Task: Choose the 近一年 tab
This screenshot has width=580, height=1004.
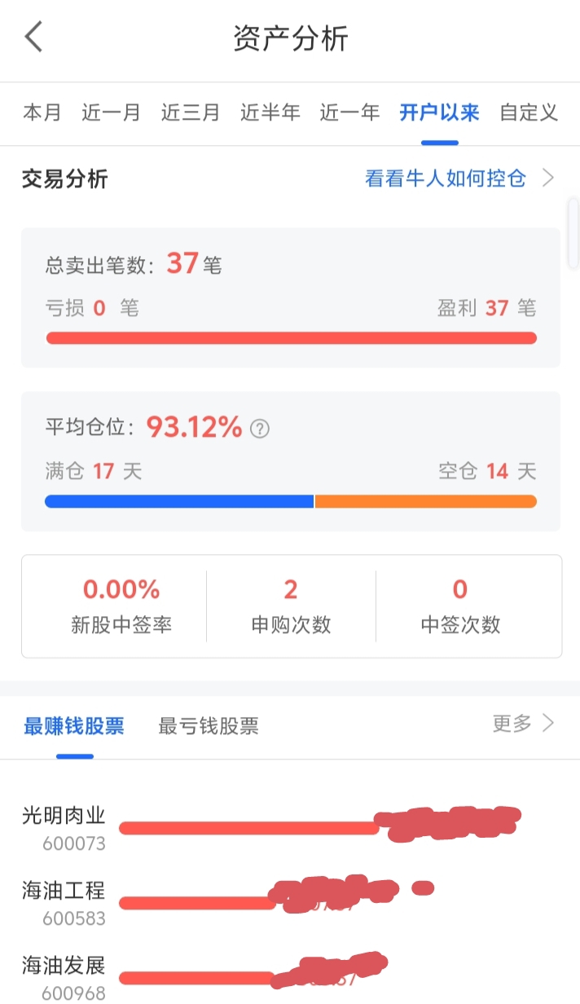Action: (349, 112)
